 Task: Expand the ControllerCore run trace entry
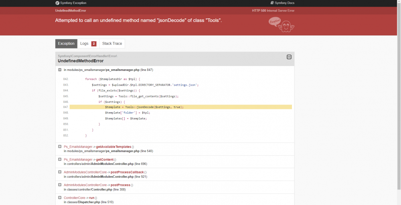click(60, 198)
